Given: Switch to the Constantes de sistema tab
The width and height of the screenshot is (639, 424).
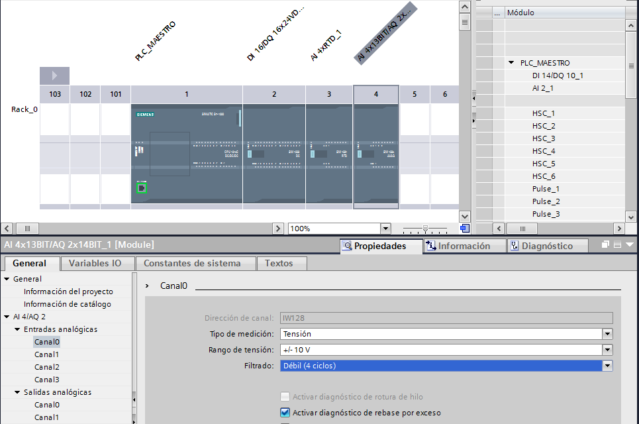Looking at the screenshot, I should pos(192,263).
